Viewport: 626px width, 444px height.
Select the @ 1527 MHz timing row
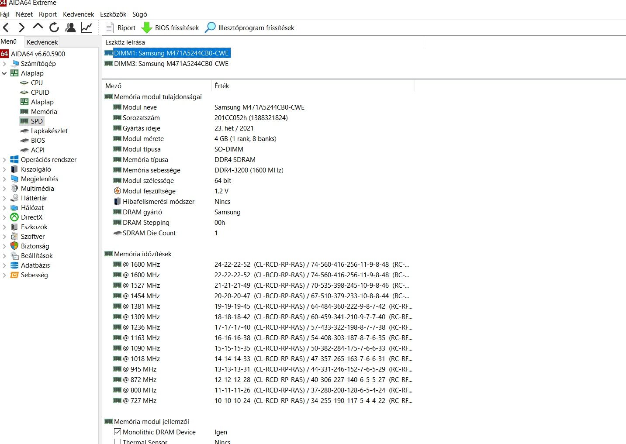(x=258, y=285)
